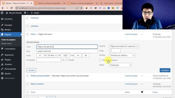Click the day field showing 31

coord(40,56)
